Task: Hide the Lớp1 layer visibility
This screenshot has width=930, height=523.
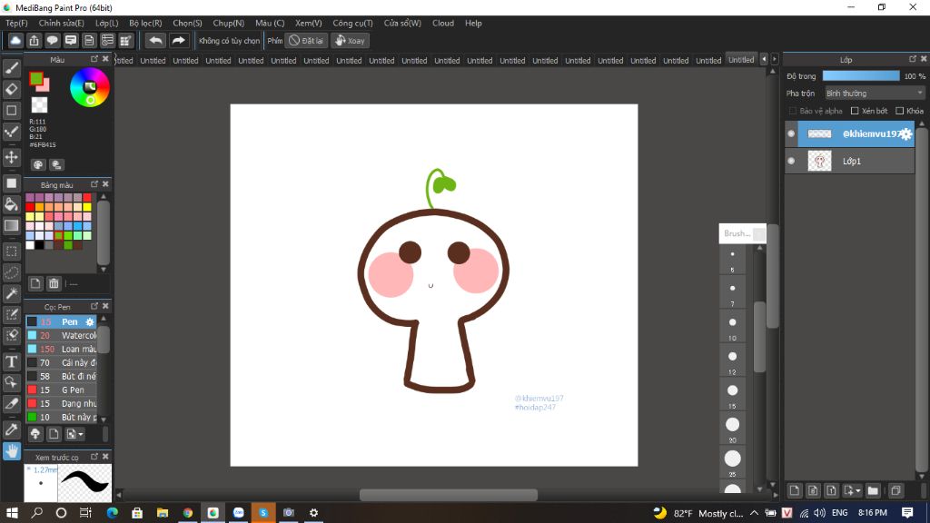Action: coord(791,161)
